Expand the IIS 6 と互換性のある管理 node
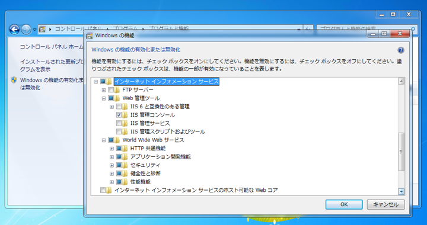The image size is (427, 225). [x=111, y=107]
